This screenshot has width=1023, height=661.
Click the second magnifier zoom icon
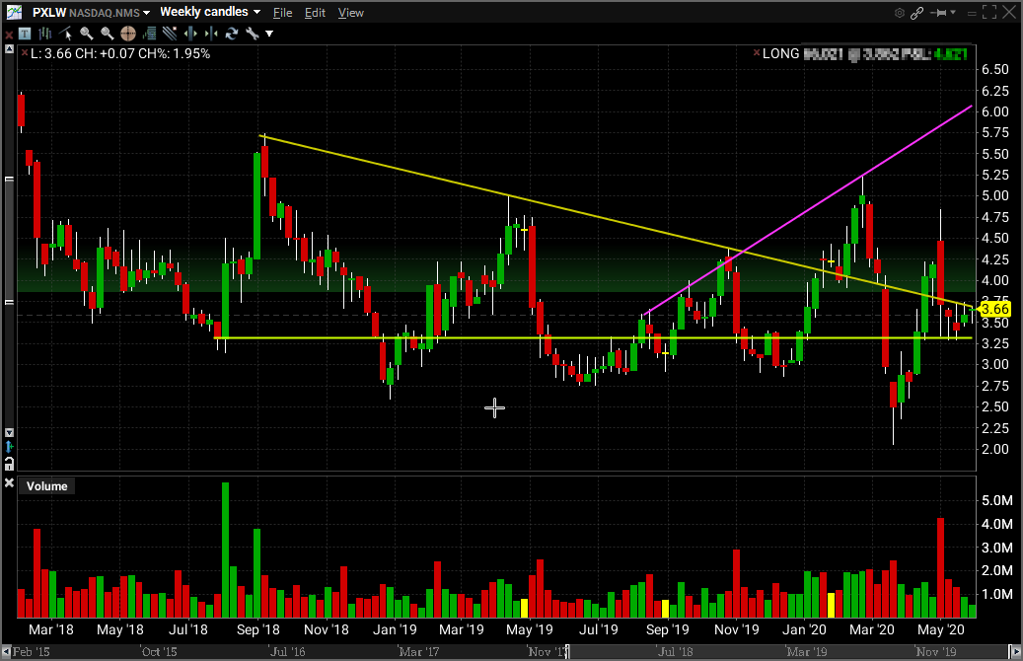click(108, 34)
